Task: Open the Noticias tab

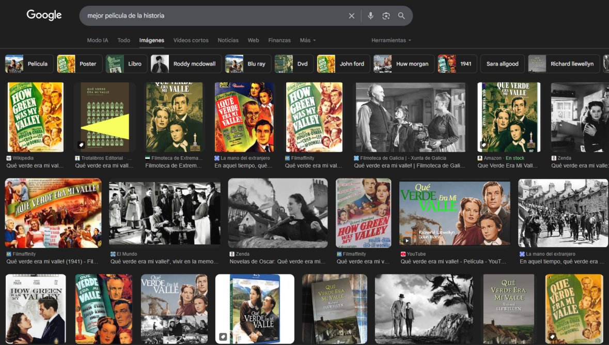Action: point(228,40)
